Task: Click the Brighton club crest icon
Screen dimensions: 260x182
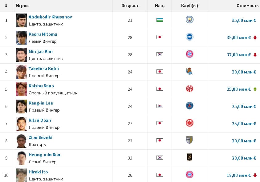Action: (x=189, y=37)
